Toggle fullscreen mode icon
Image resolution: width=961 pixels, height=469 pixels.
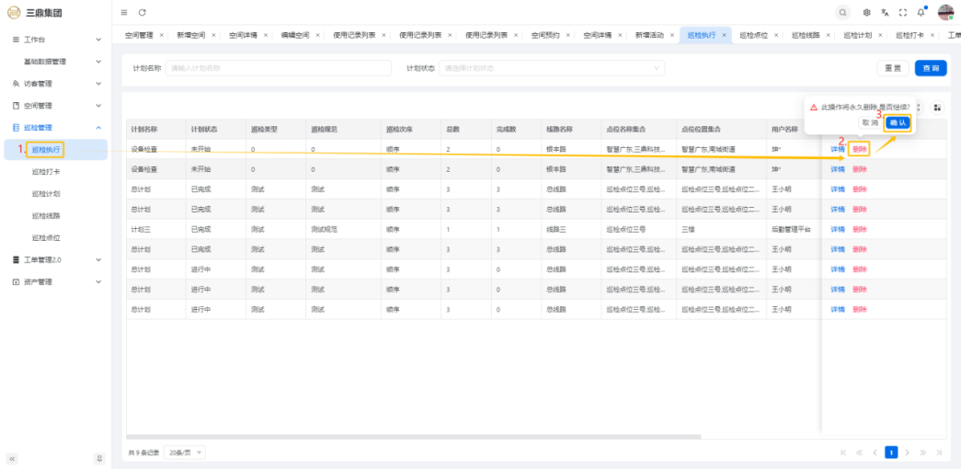tap(902, 12)
